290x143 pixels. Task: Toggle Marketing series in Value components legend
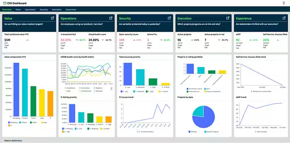pyautogui.click(x=12, y=122)
